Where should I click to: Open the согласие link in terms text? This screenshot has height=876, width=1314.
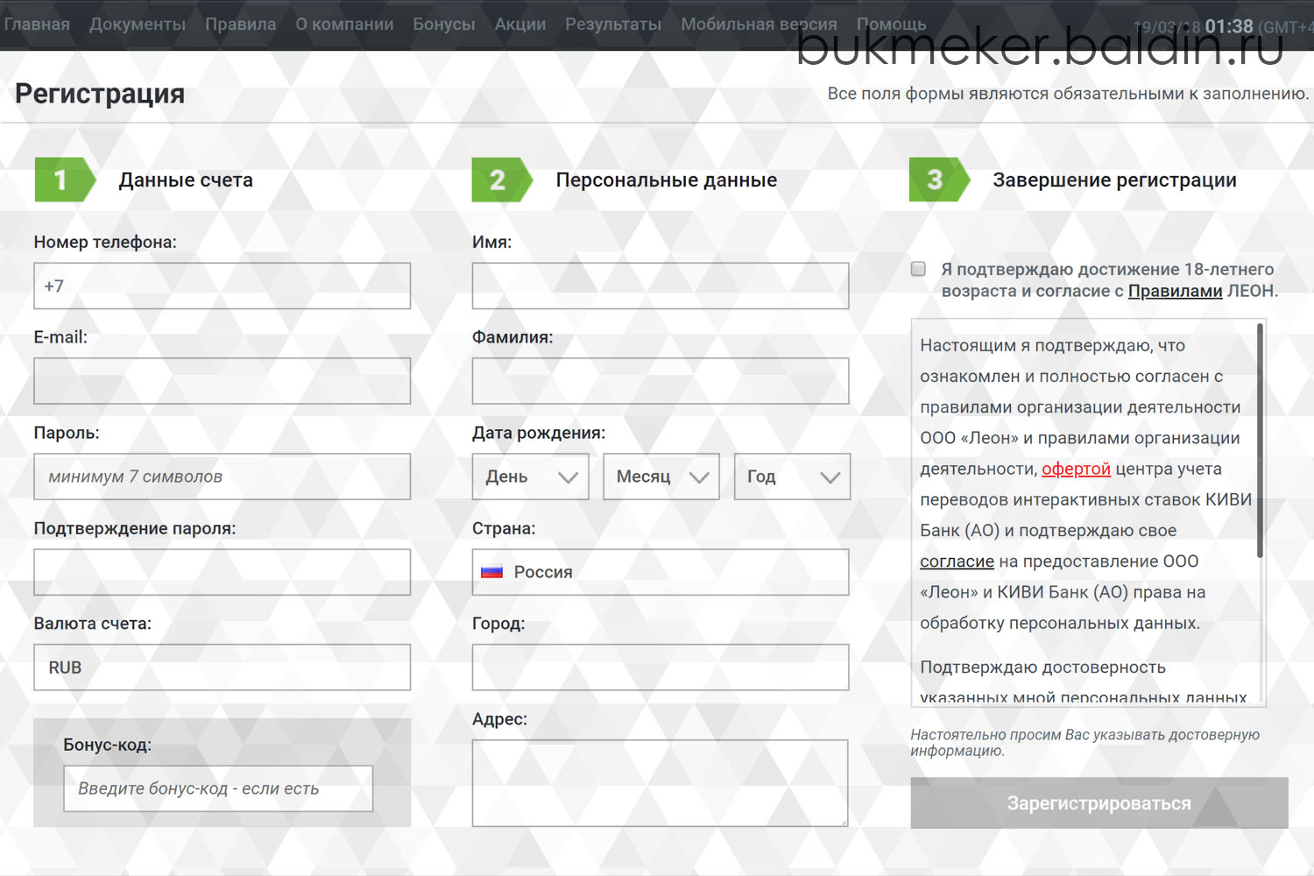[957, 562]
